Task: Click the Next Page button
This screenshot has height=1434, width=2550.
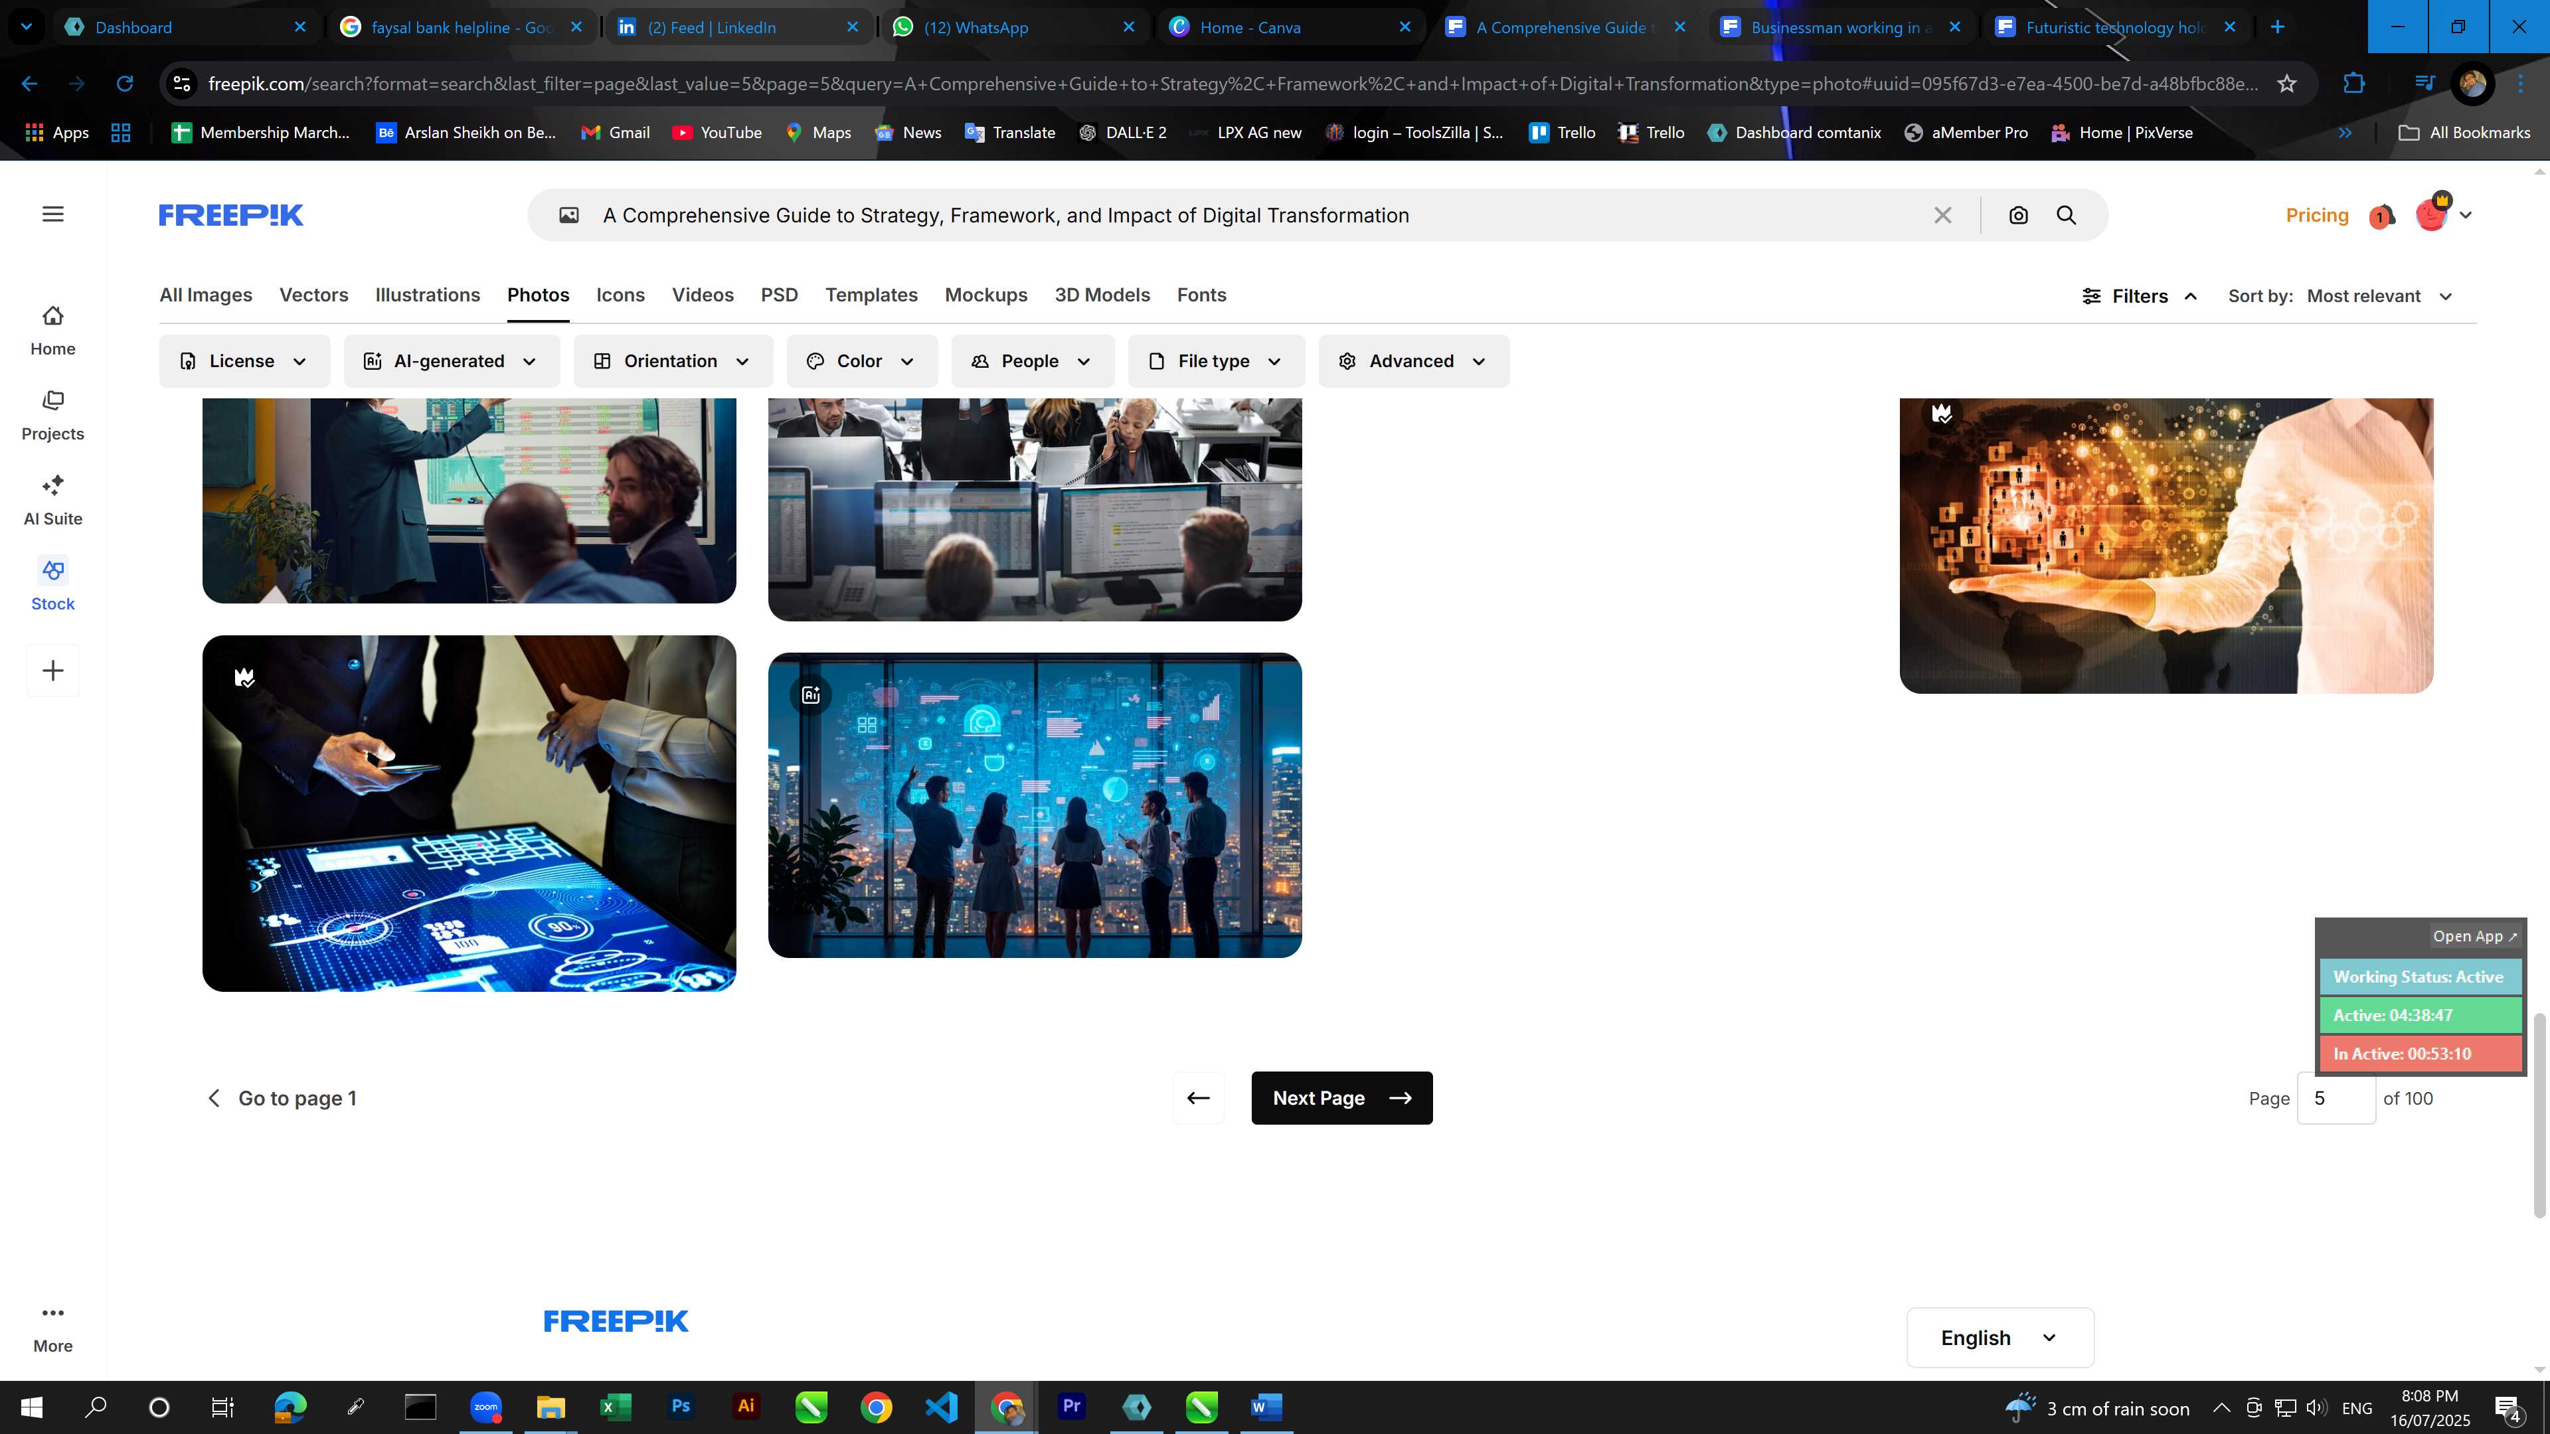Action: pyautogui.click(x=1341, y=1097)
